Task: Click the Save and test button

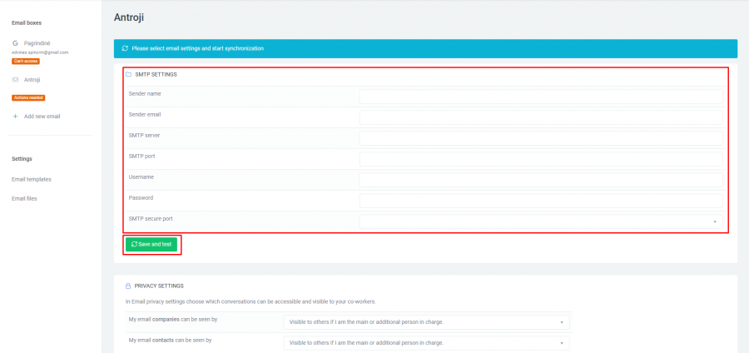Action: pos(151,244)
